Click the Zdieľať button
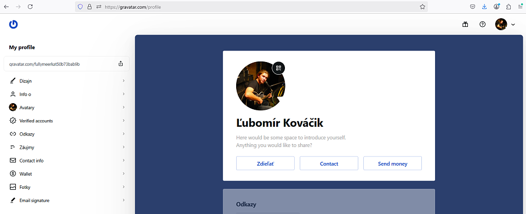The width and height of the screenshot is (526, 214). click(x=265, y=164)
